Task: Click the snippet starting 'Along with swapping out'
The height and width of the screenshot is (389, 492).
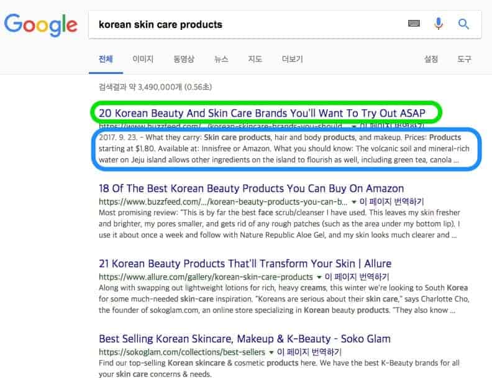Action: pos(284,299)
